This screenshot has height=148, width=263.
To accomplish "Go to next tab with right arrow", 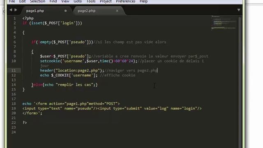I will tap(16, 10).
